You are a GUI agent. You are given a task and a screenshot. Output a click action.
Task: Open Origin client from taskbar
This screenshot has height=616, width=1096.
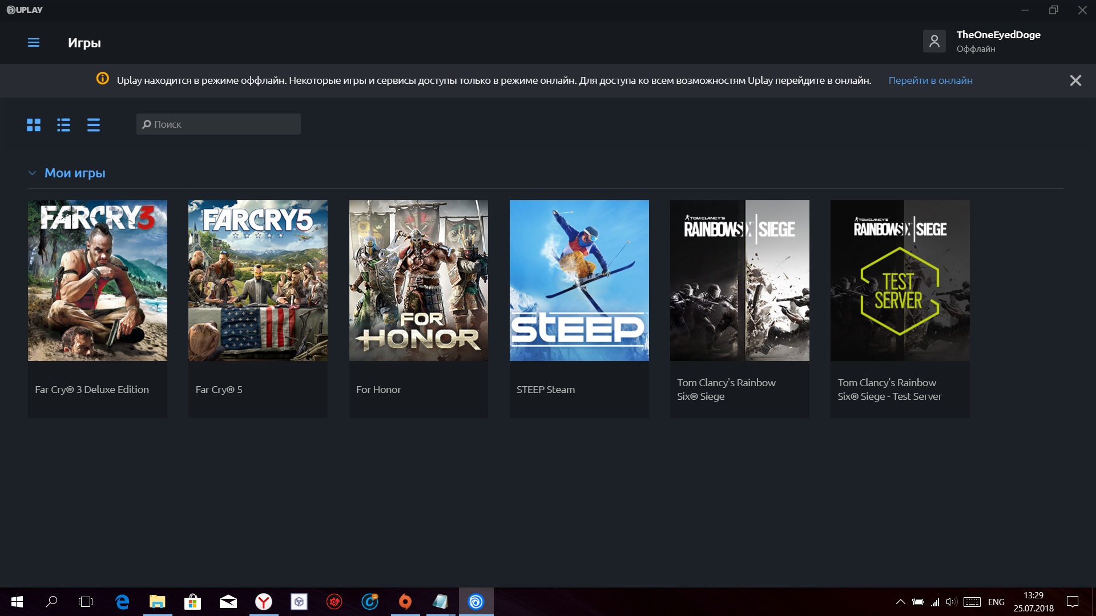(x=405, y=602)
